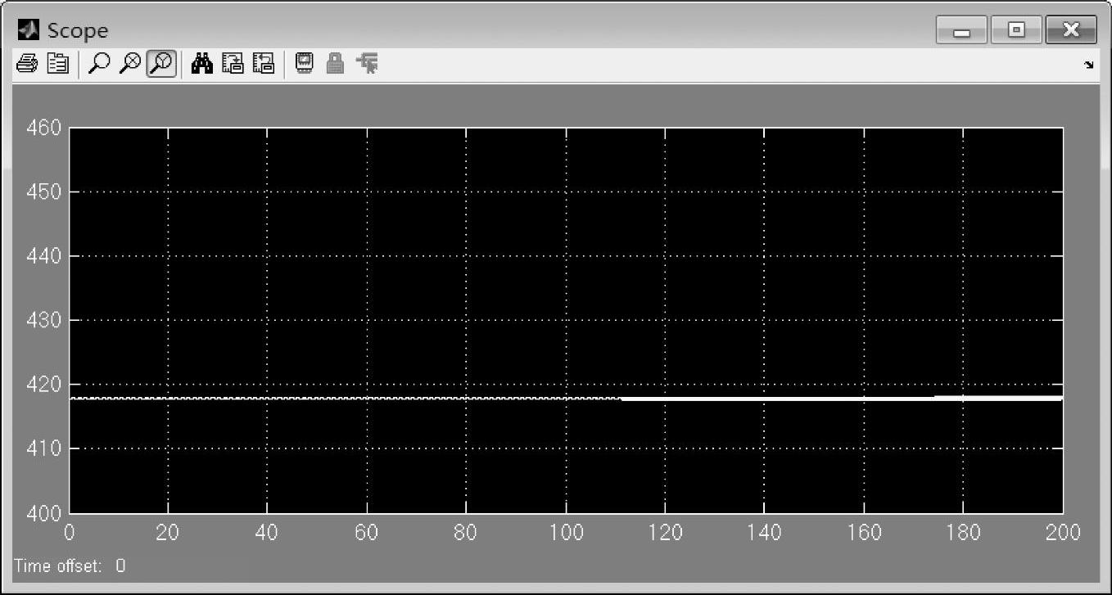The image size is (1112, 595).
Task: Select the Zoom magnifier tool
Action: tap(99, 64)
